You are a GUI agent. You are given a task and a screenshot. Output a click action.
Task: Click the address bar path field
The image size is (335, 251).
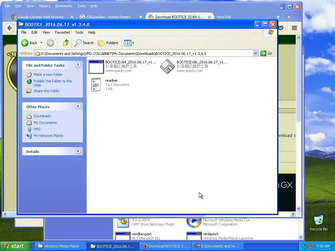coord(144,54)
